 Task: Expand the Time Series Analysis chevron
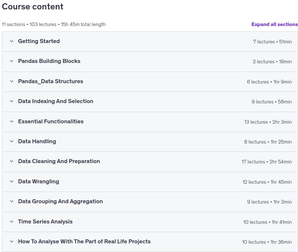click(12, 222)
